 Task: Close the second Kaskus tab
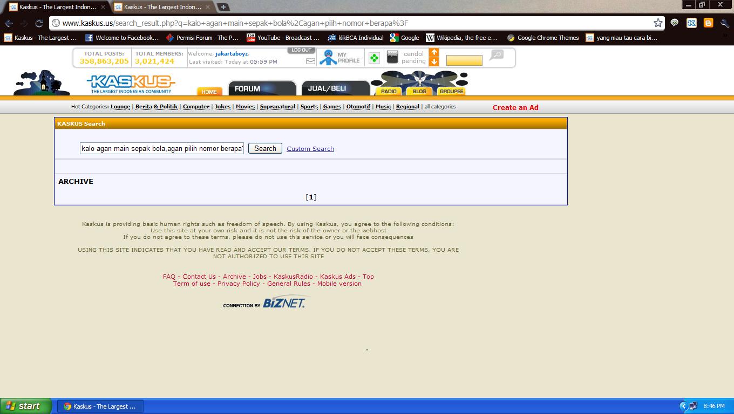coord(207,7)
